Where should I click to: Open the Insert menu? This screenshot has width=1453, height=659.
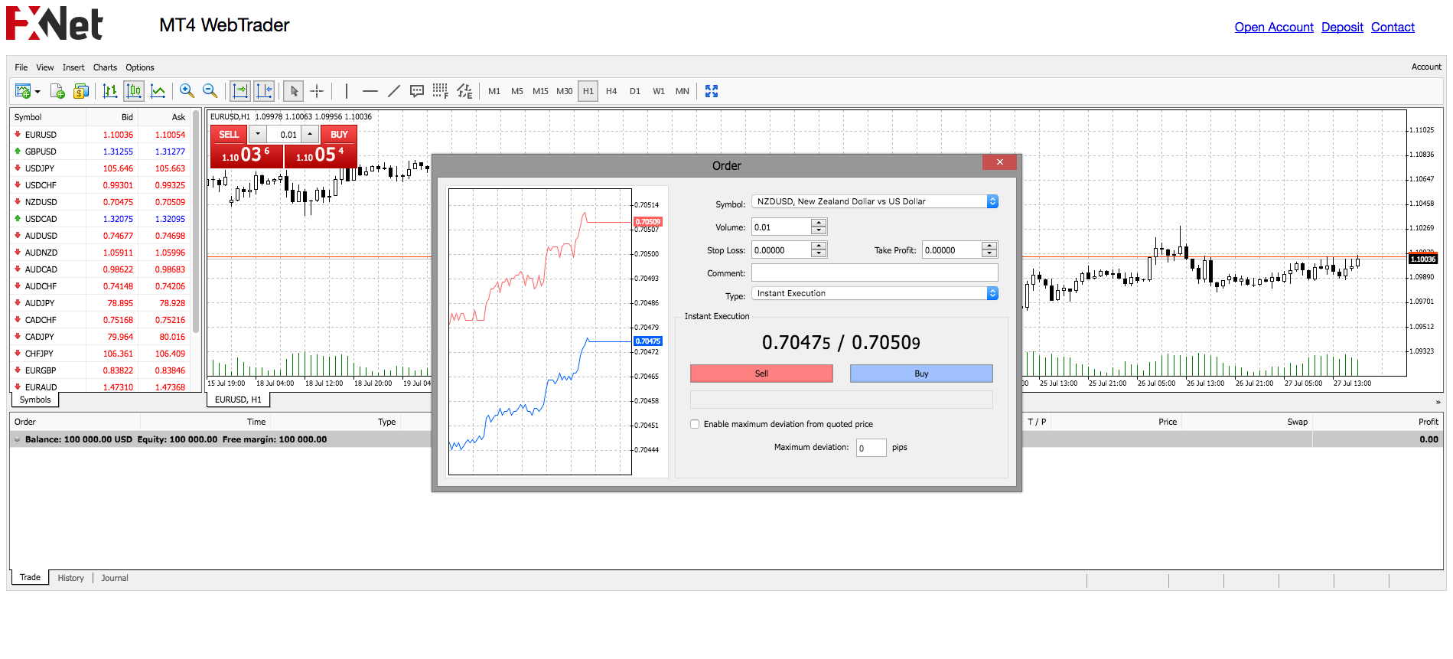pos(73,67)
